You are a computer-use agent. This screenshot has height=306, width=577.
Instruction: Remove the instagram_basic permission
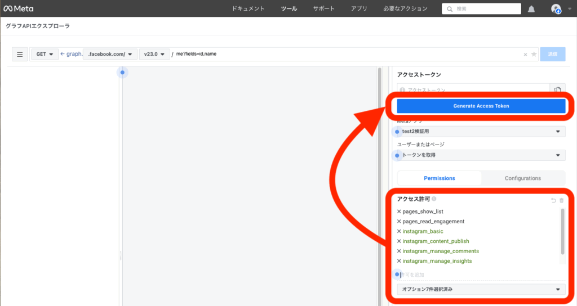point(399,231)
